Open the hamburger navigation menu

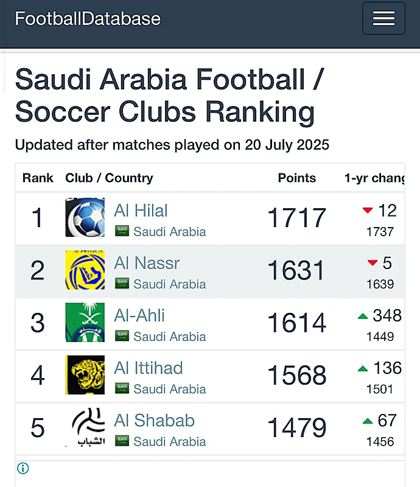click(x=383, y=18)
